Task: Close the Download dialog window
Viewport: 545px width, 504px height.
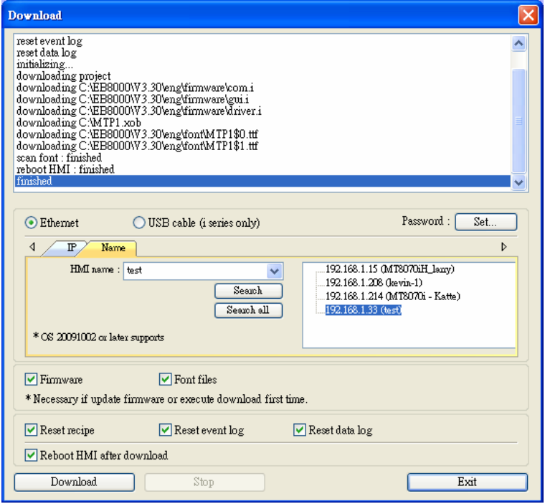Action: tap(528, 15)
